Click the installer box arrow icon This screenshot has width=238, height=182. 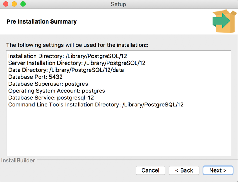tap(224, 21)
